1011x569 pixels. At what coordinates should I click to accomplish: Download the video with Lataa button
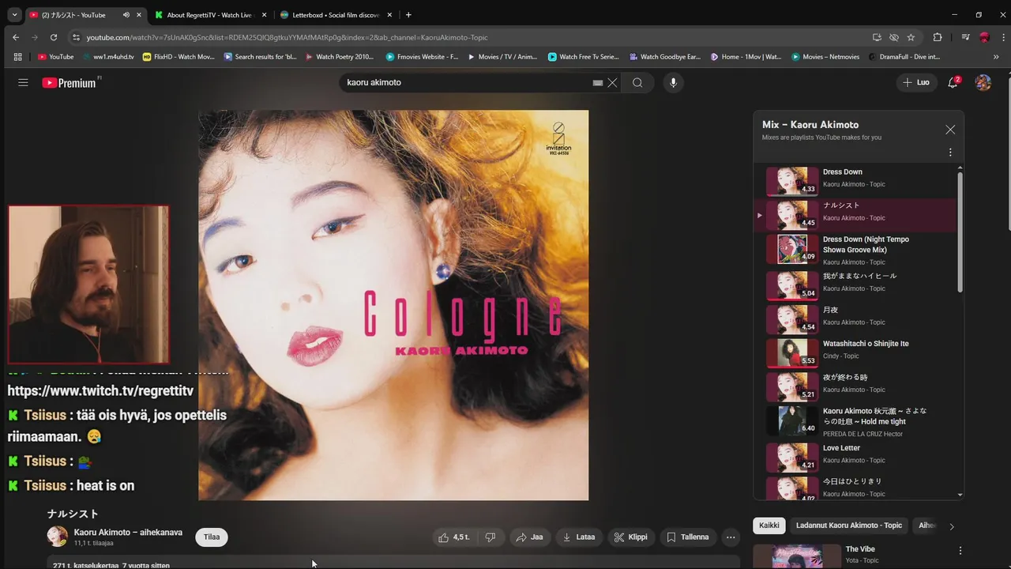pos(579,537)
